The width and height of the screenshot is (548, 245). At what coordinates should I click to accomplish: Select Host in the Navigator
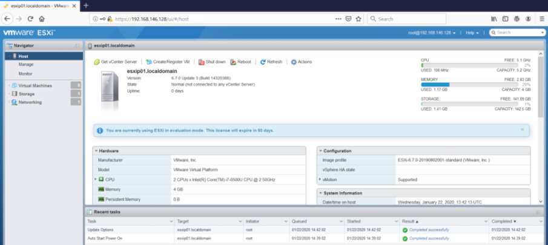point(44,56)
